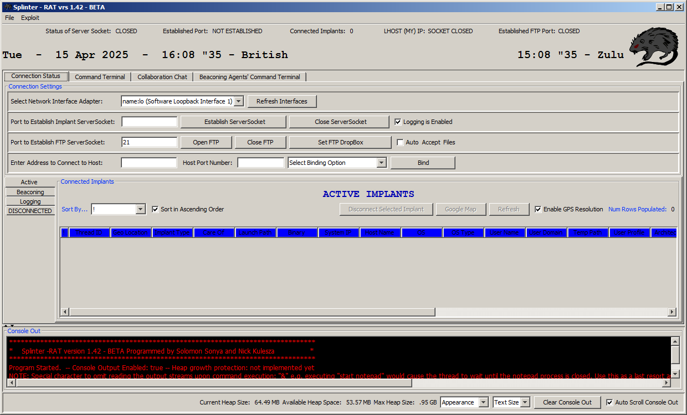The image size is (687, 415).
Task: Click the Implant ServerSocket port input field
Action: point(150,122)
